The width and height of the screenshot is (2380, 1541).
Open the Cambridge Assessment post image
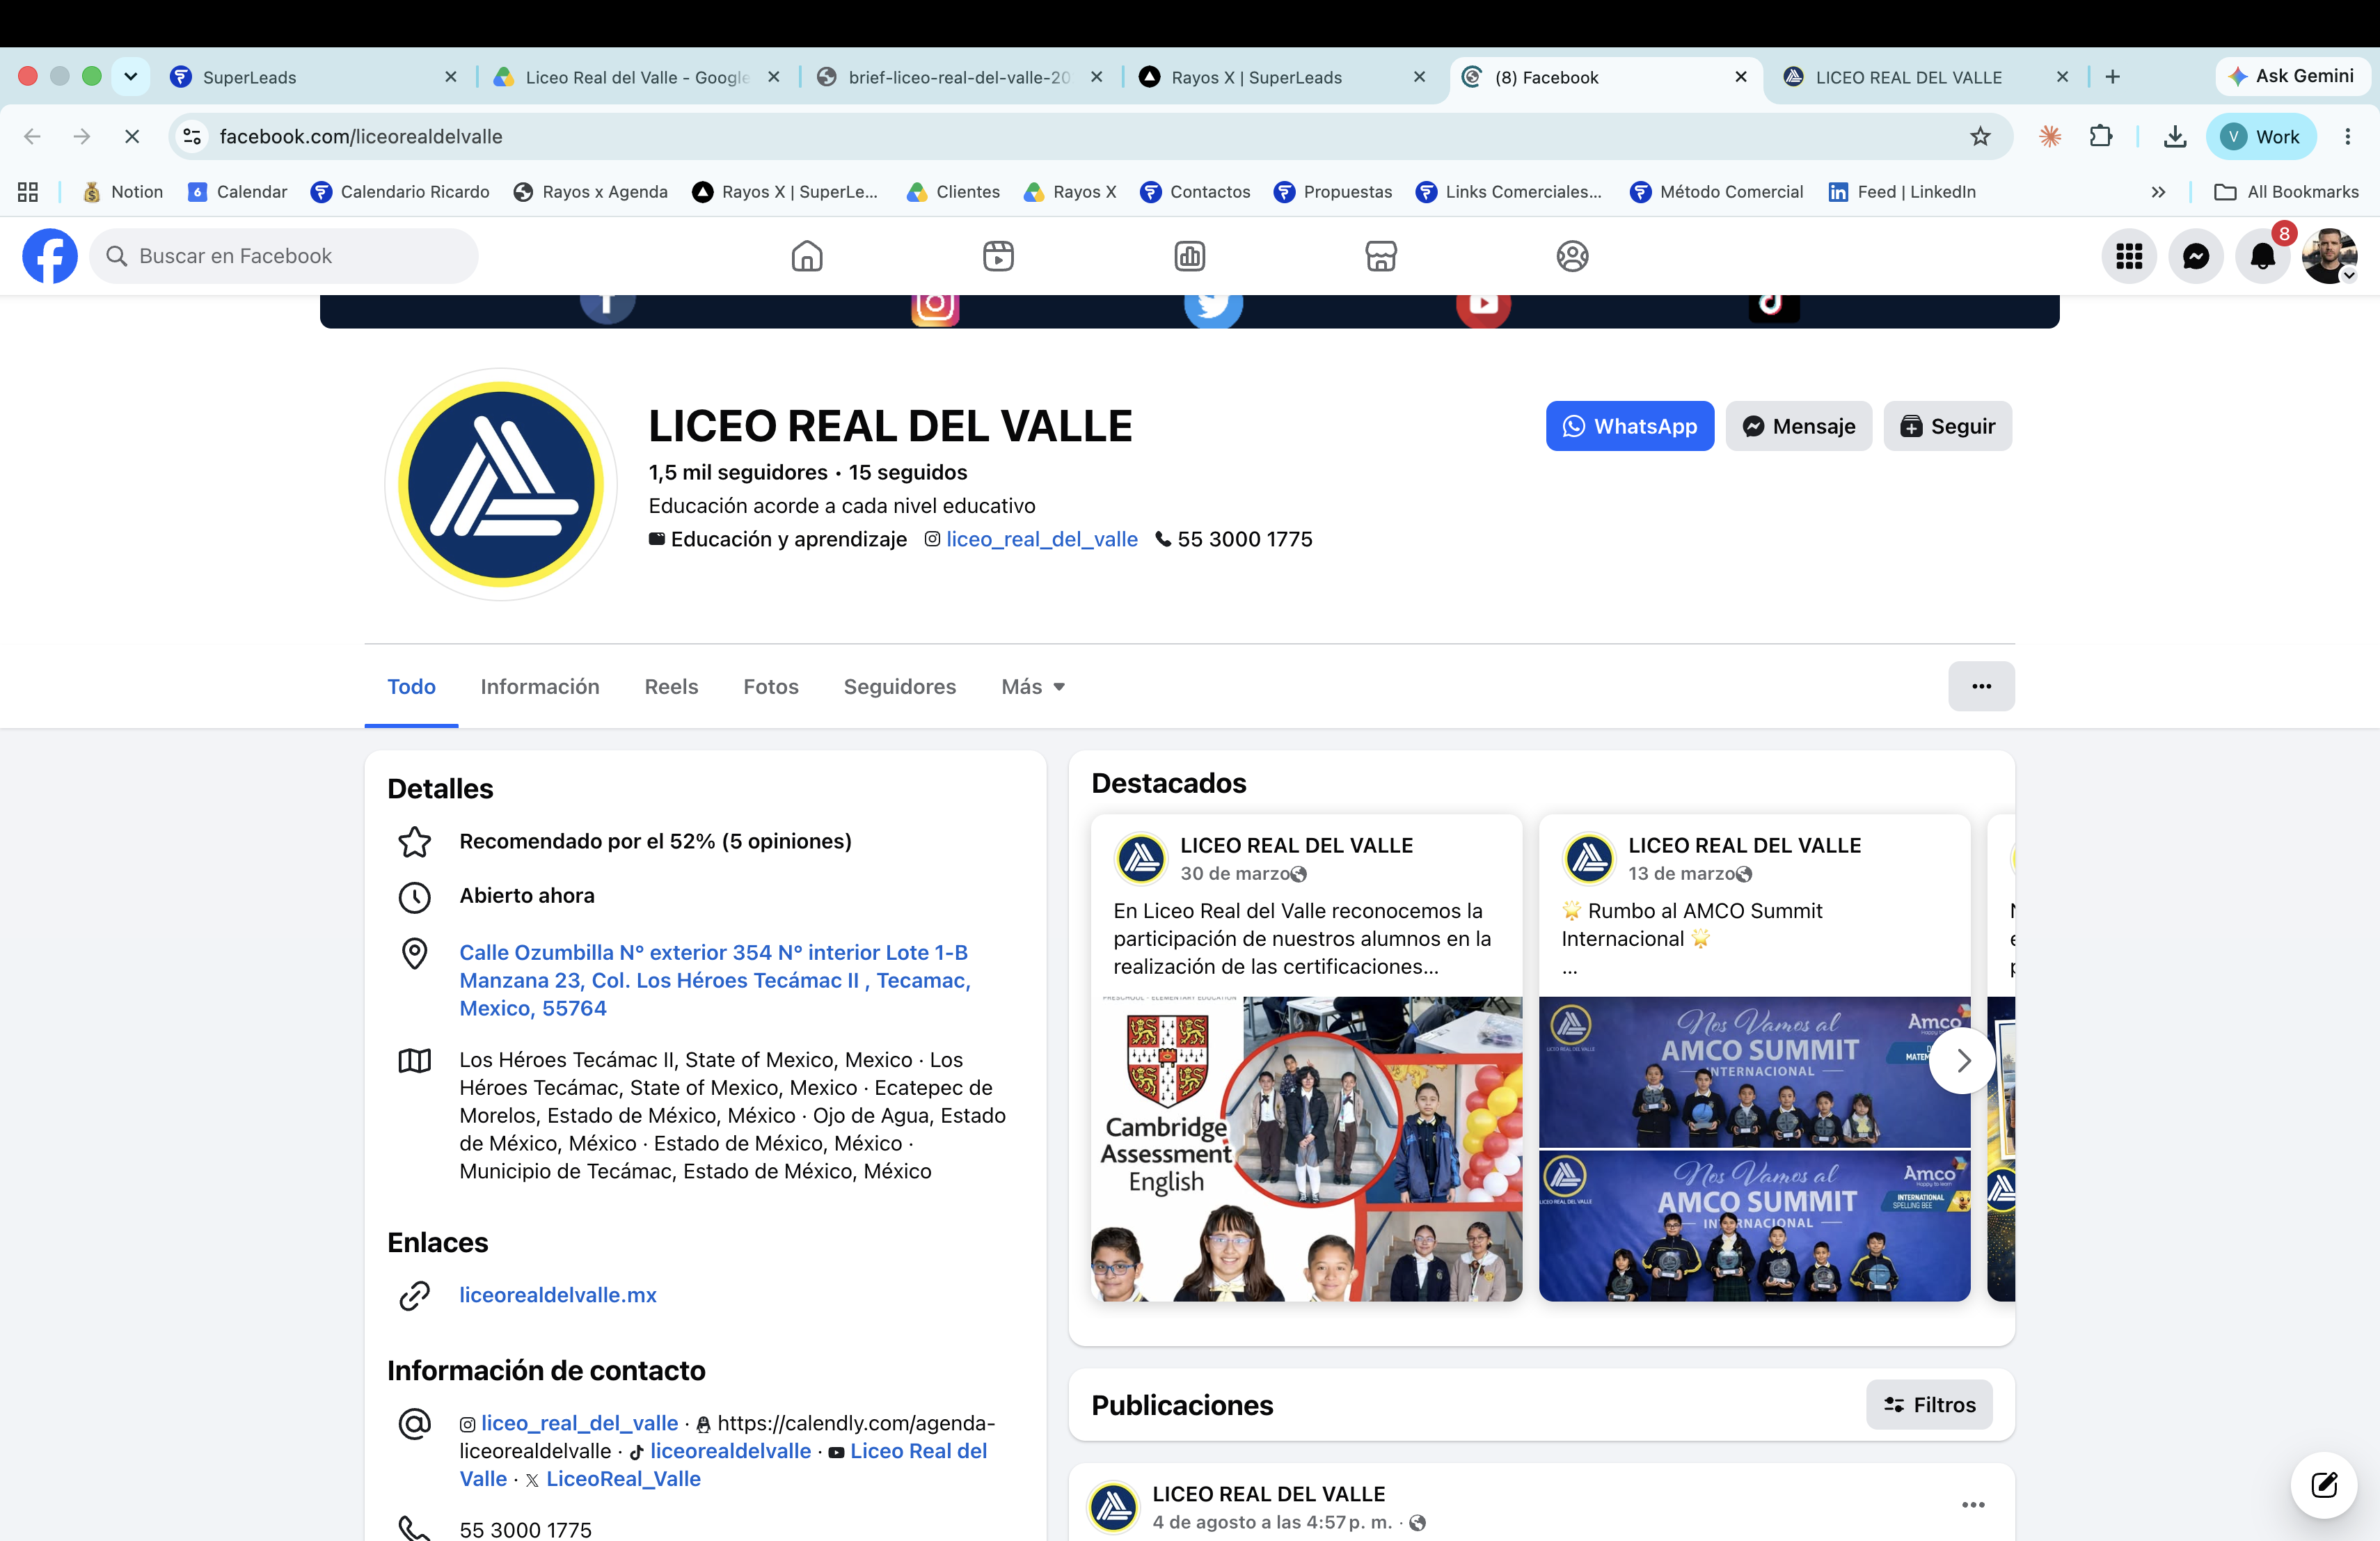pos(1306,1149)
